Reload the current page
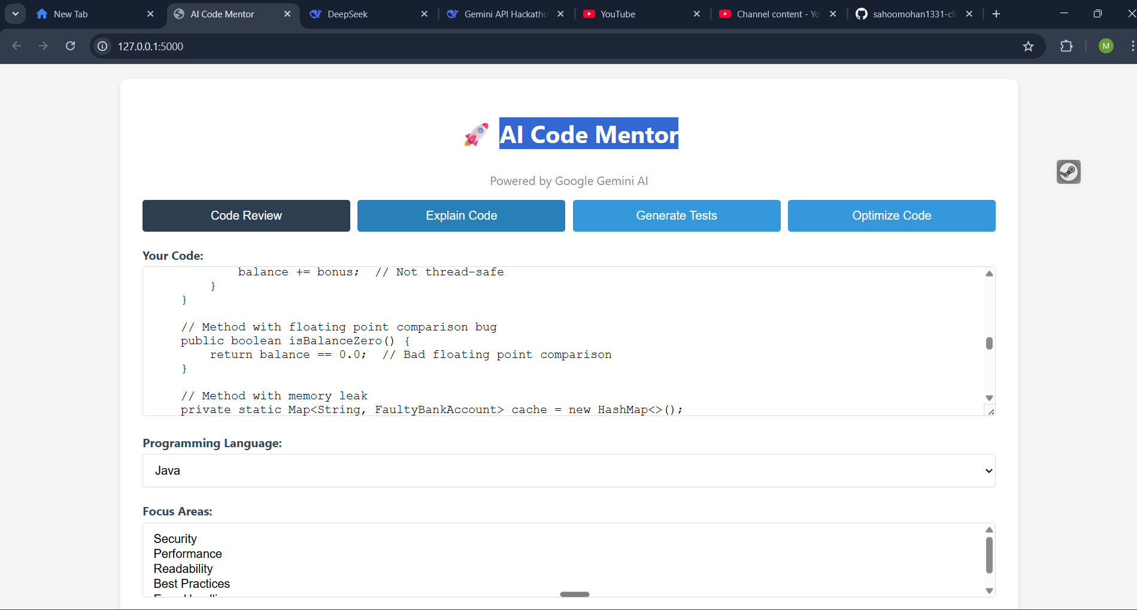The width and height of the screenshot is (1137, 610). [71, 46]
